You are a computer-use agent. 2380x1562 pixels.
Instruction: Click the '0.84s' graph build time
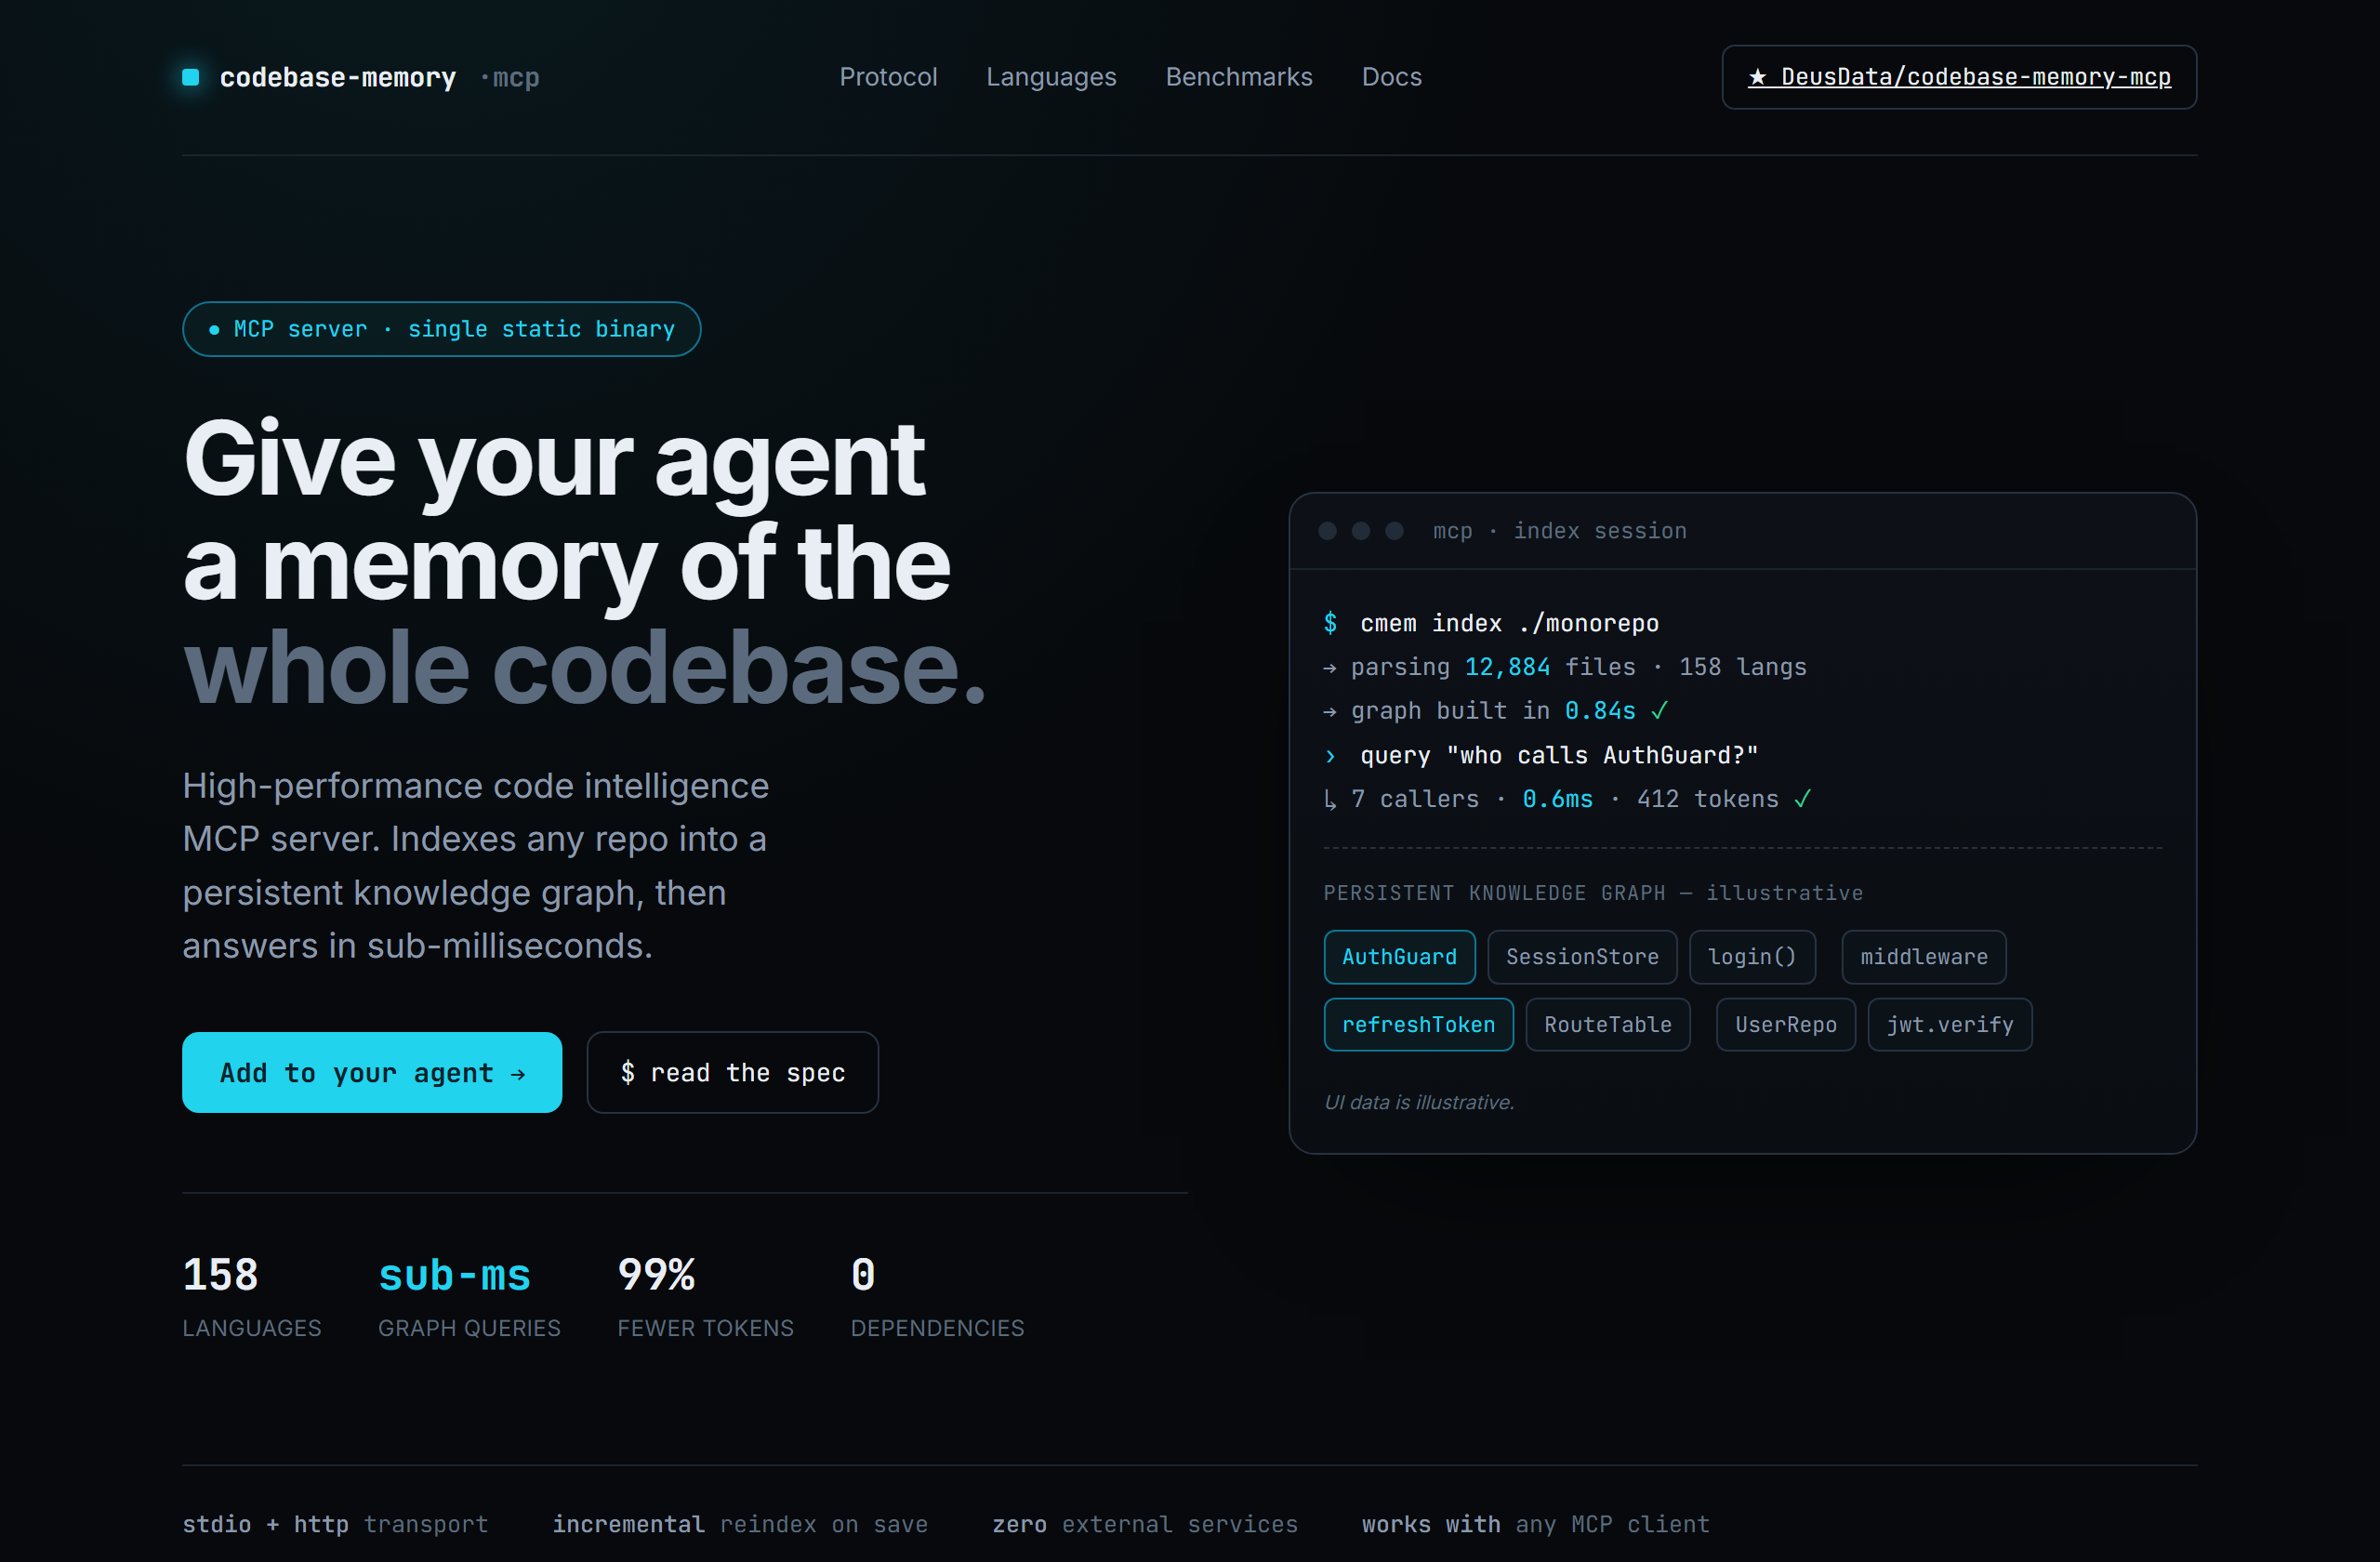[1600, 711]
